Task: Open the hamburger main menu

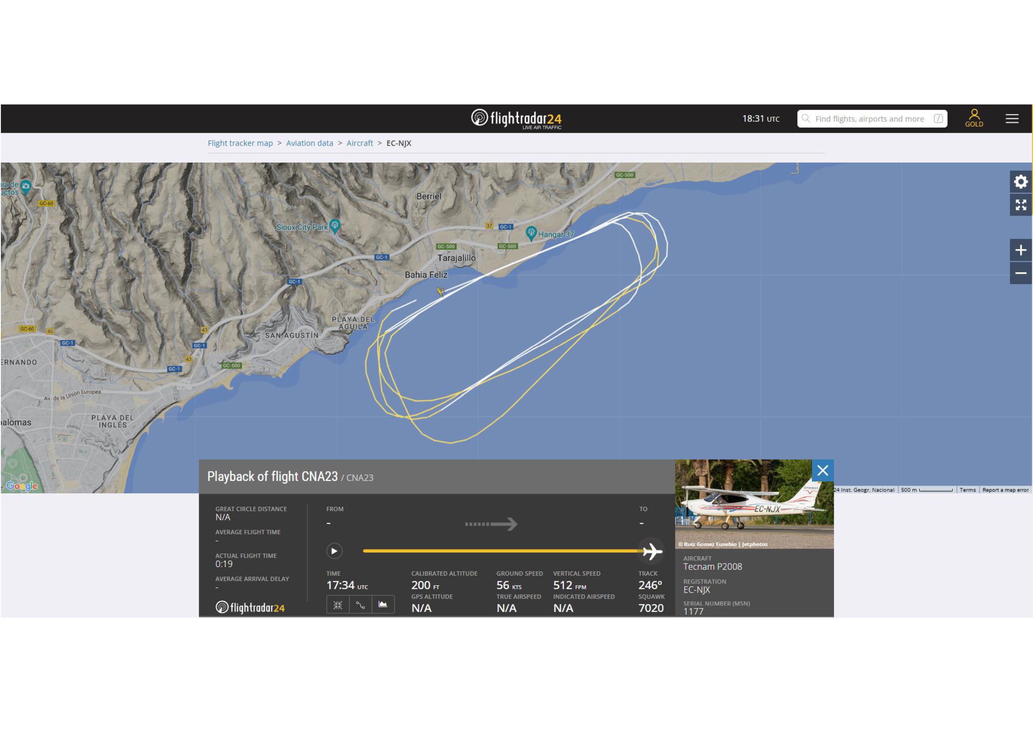Action: pyautogui.click(x=1012, y=119)
